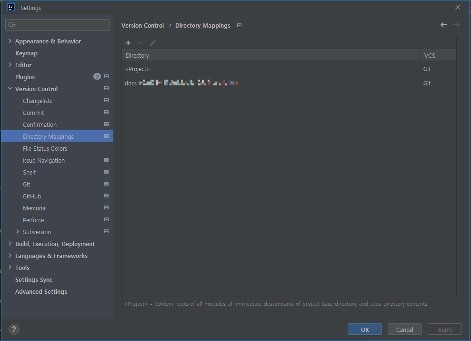Click the project-level icon on Shelf row
The height and width of the screenshot is (341, 471).
[106, 172]
